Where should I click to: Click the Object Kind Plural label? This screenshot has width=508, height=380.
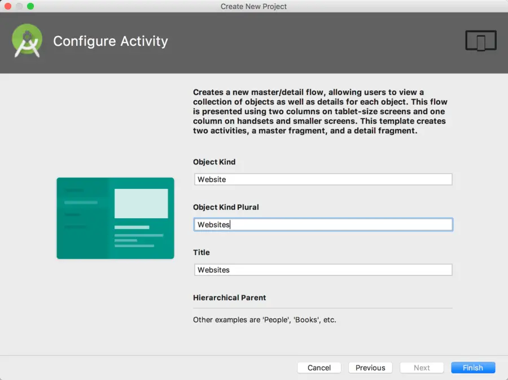pyautogui.click(x=226, y=207)
